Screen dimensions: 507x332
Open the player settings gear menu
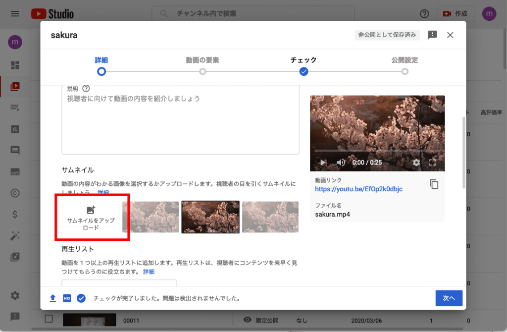click(x=417, y=162)
